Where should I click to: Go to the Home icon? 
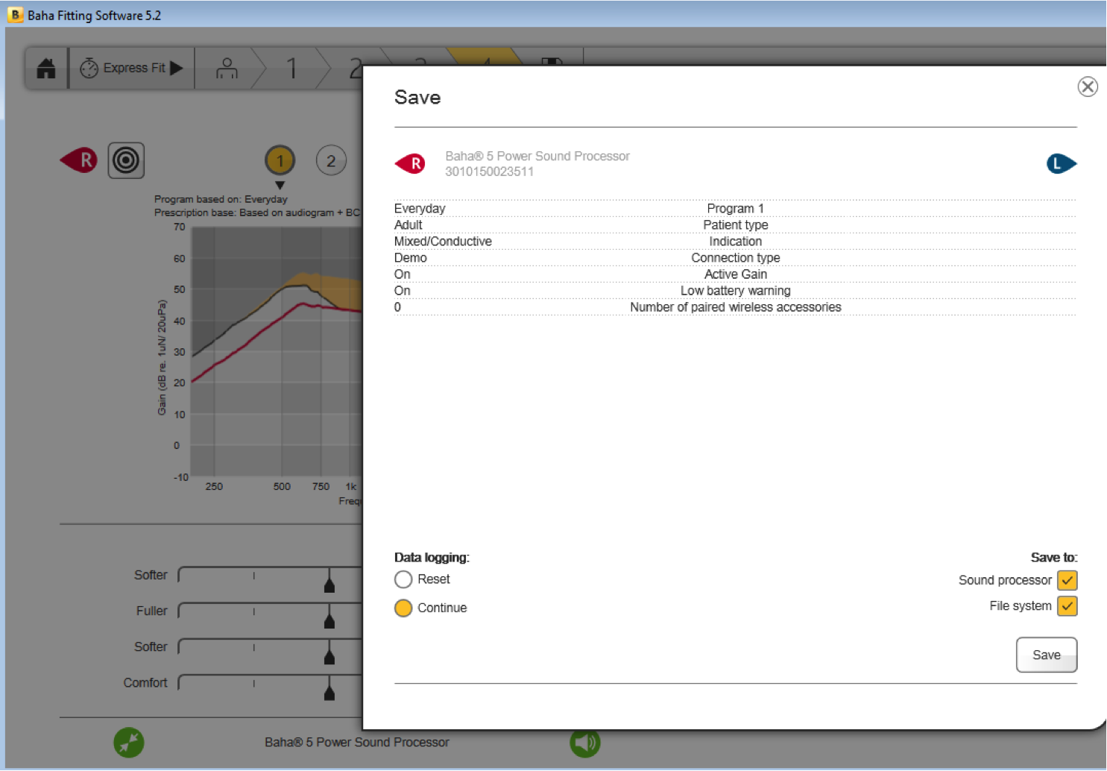pyautogui.click(x=46, y=69)
